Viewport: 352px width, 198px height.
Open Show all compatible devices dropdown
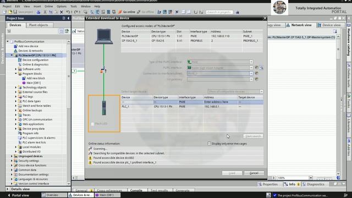point(261,92)
